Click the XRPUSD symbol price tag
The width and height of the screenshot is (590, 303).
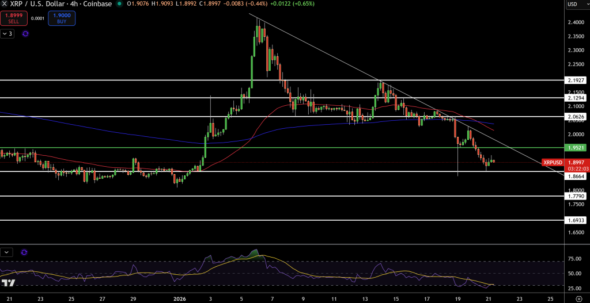tap(553, 162)
